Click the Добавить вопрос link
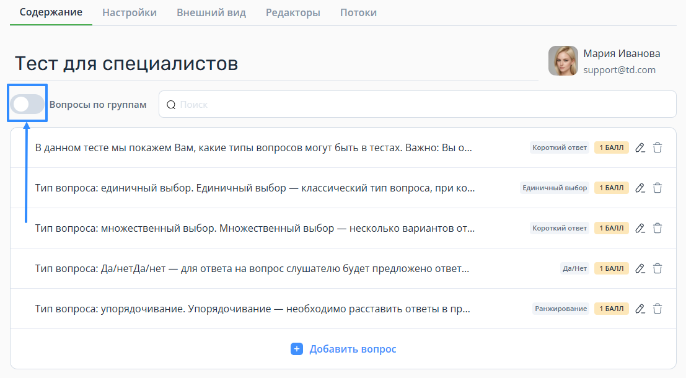The image size is (686, 378). coord(353,349)
